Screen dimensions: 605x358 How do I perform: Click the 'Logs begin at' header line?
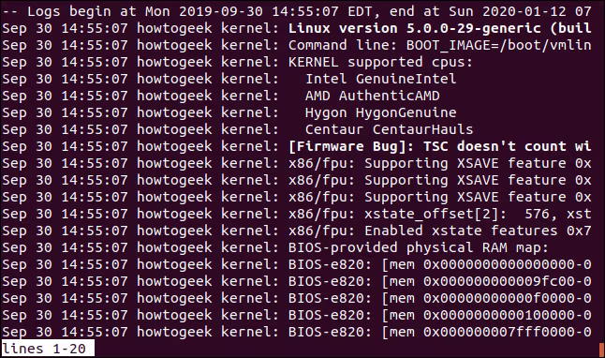tap(296, 11)
